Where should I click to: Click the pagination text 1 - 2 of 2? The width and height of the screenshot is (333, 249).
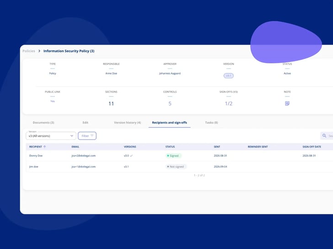(x=199, y=175)
